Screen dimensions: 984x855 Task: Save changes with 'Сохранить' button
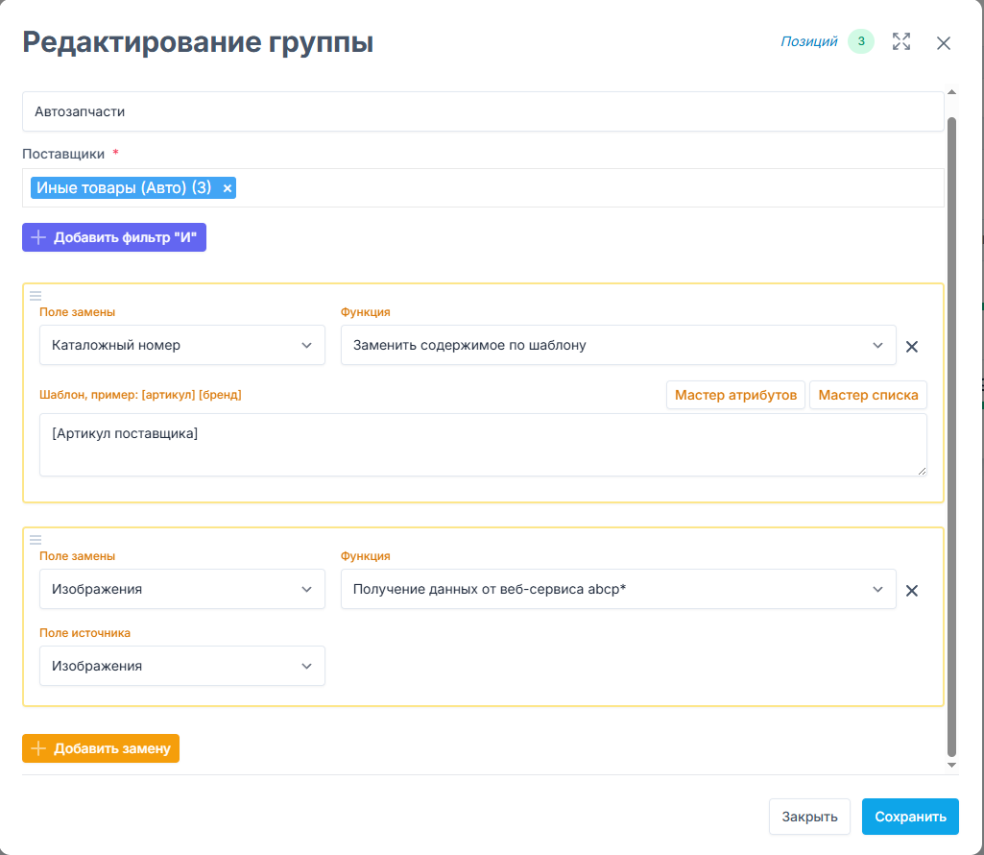pyautogui.click(x=910, y=817)
